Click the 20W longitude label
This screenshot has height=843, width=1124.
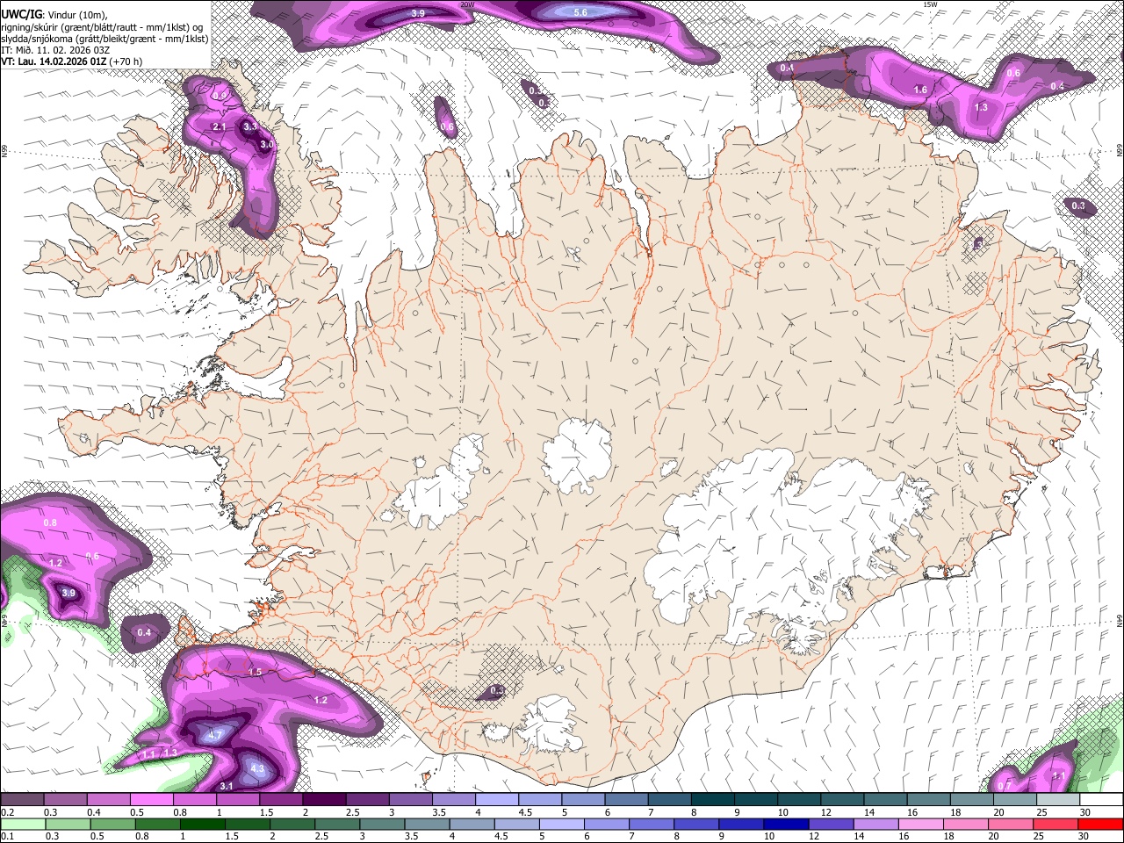[x=467, y=4]
